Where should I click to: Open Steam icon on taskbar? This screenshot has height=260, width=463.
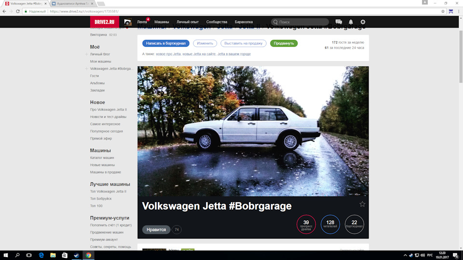(77, 255)
